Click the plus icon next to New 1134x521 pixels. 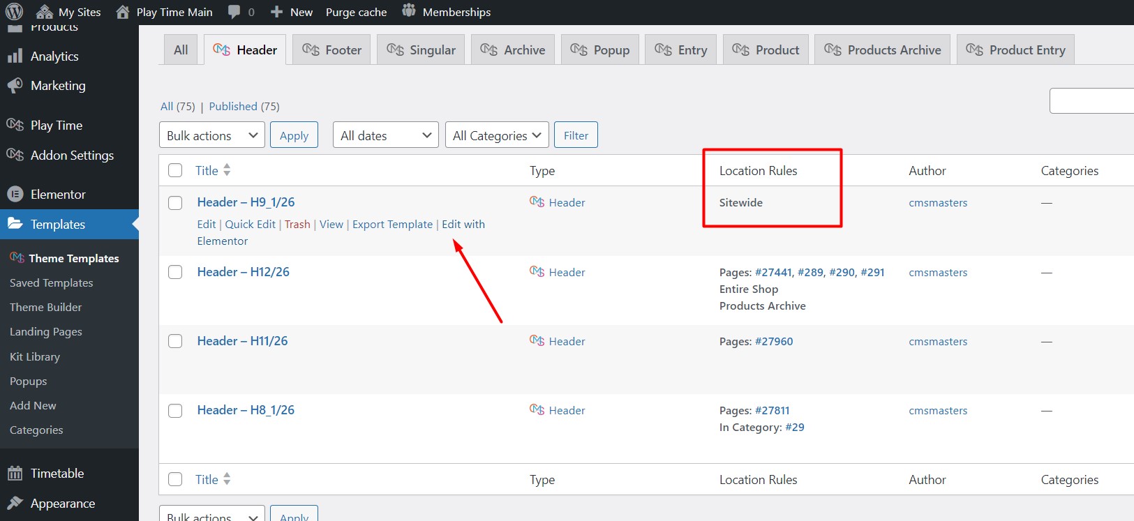pos(276,12)
